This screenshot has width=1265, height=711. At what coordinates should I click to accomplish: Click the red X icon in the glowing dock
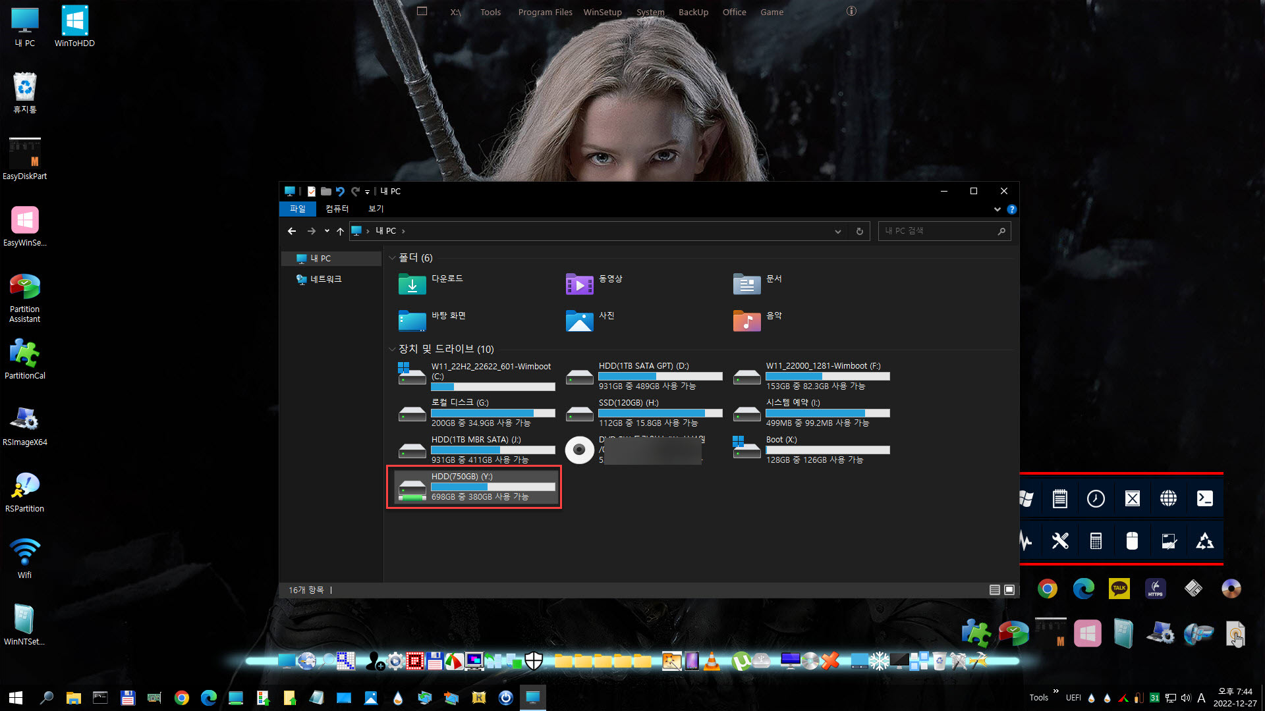tap(830, 660)
